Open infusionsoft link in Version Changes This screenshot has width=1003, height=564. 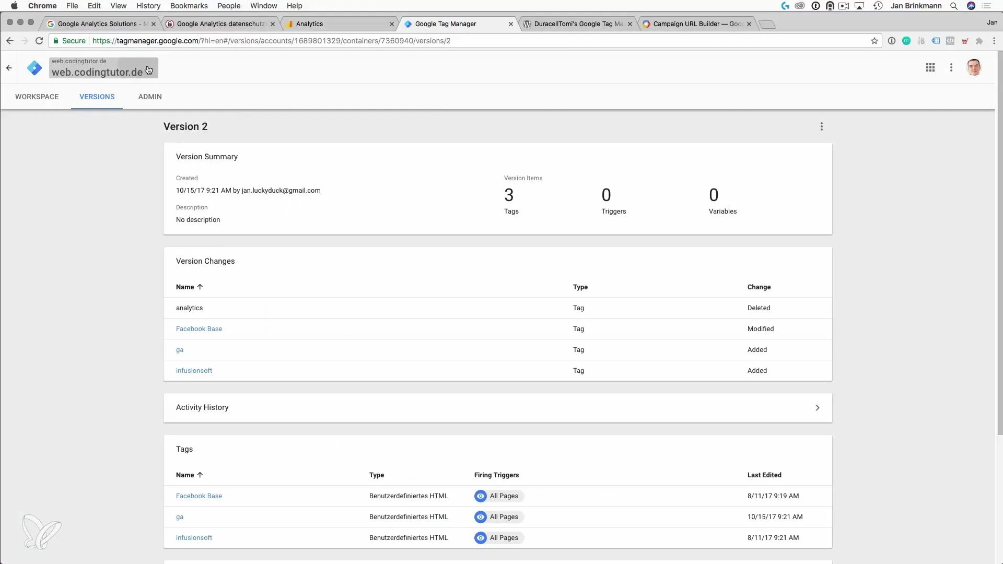pyautogui.click(x=194, y=371)
